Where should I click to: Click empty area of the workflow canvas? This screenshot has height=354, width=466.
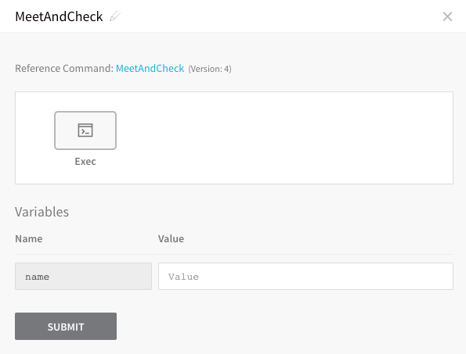click(282, 138)
